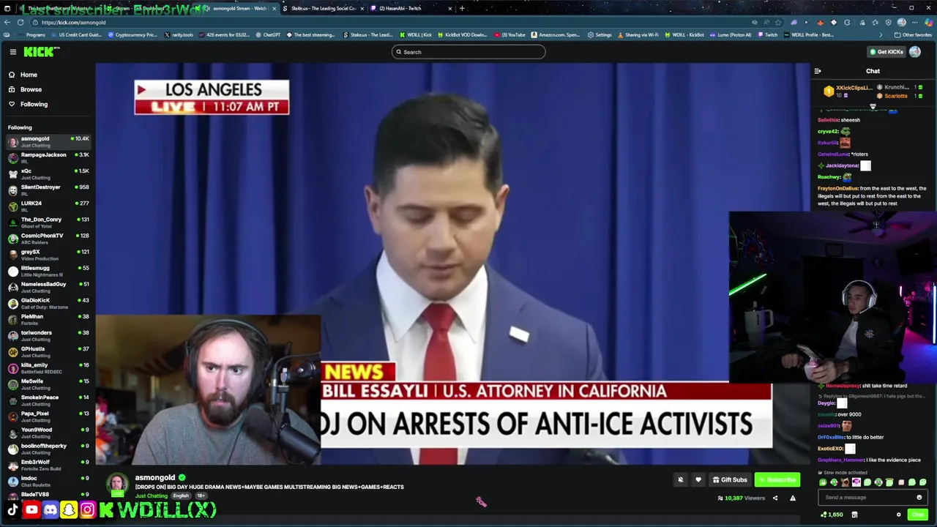Open CosmicPhonkTV channel in the sidebar
Screen dimensions: 937x527
pos(48,239)
